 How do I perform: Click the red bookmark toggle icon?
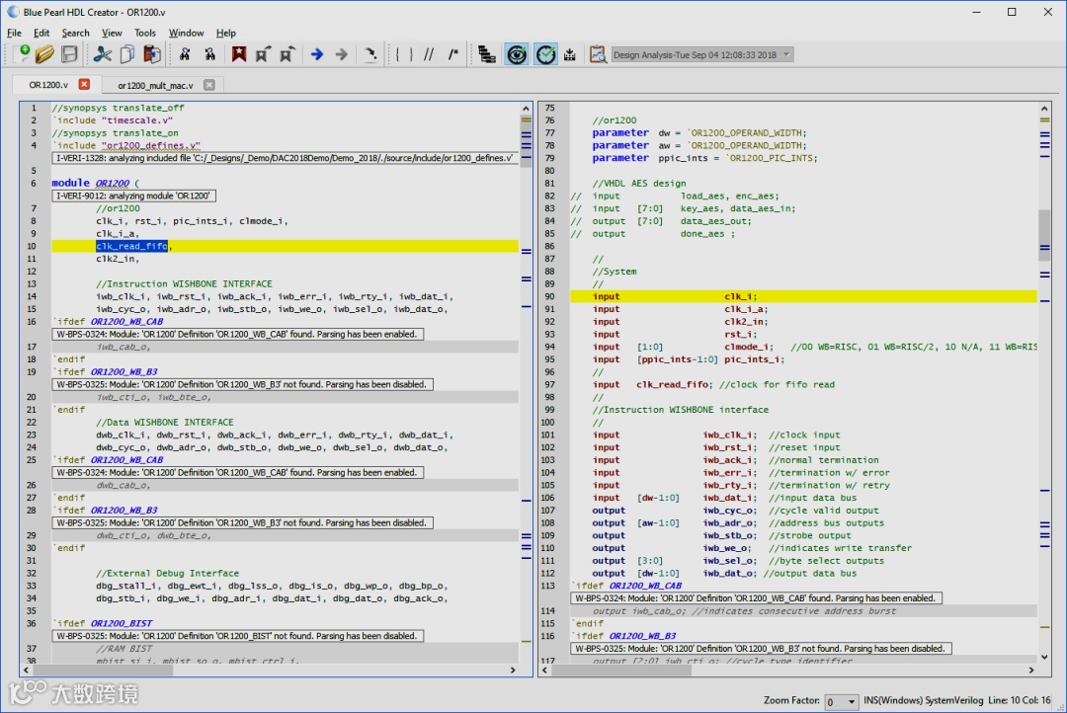(x=239, y=55)
